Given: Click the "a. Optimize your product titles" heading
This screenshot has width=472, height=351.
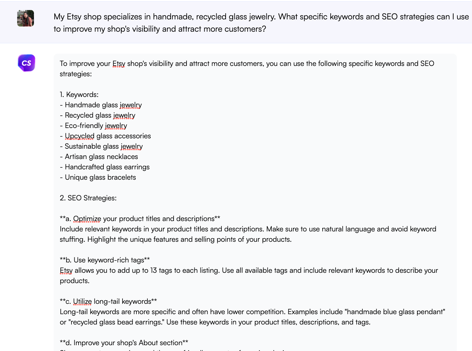Looking at the screenshot, I should (x=140, y=219).
